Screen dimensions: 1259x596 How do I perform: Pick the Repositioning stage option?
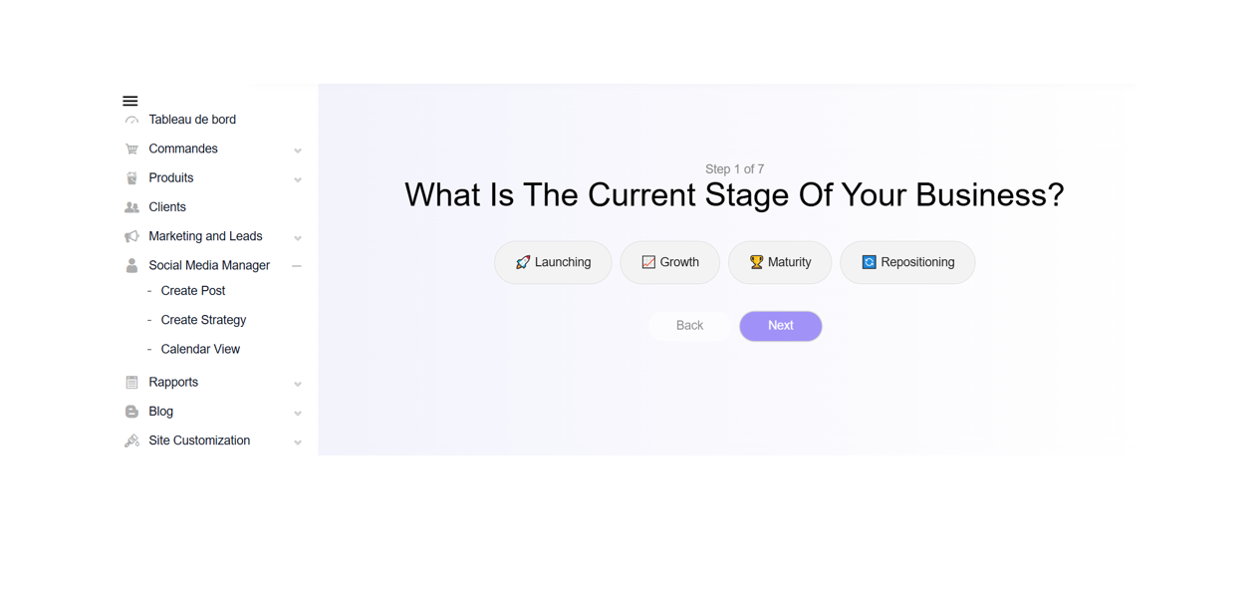point(907,262)
